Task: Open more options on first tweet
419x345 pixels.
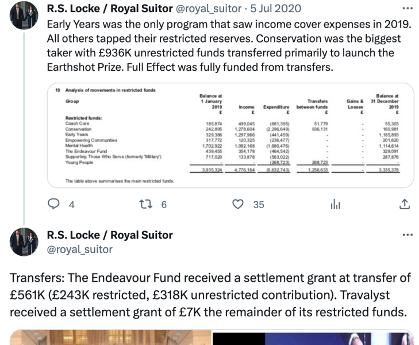Action: coord(408,9)
